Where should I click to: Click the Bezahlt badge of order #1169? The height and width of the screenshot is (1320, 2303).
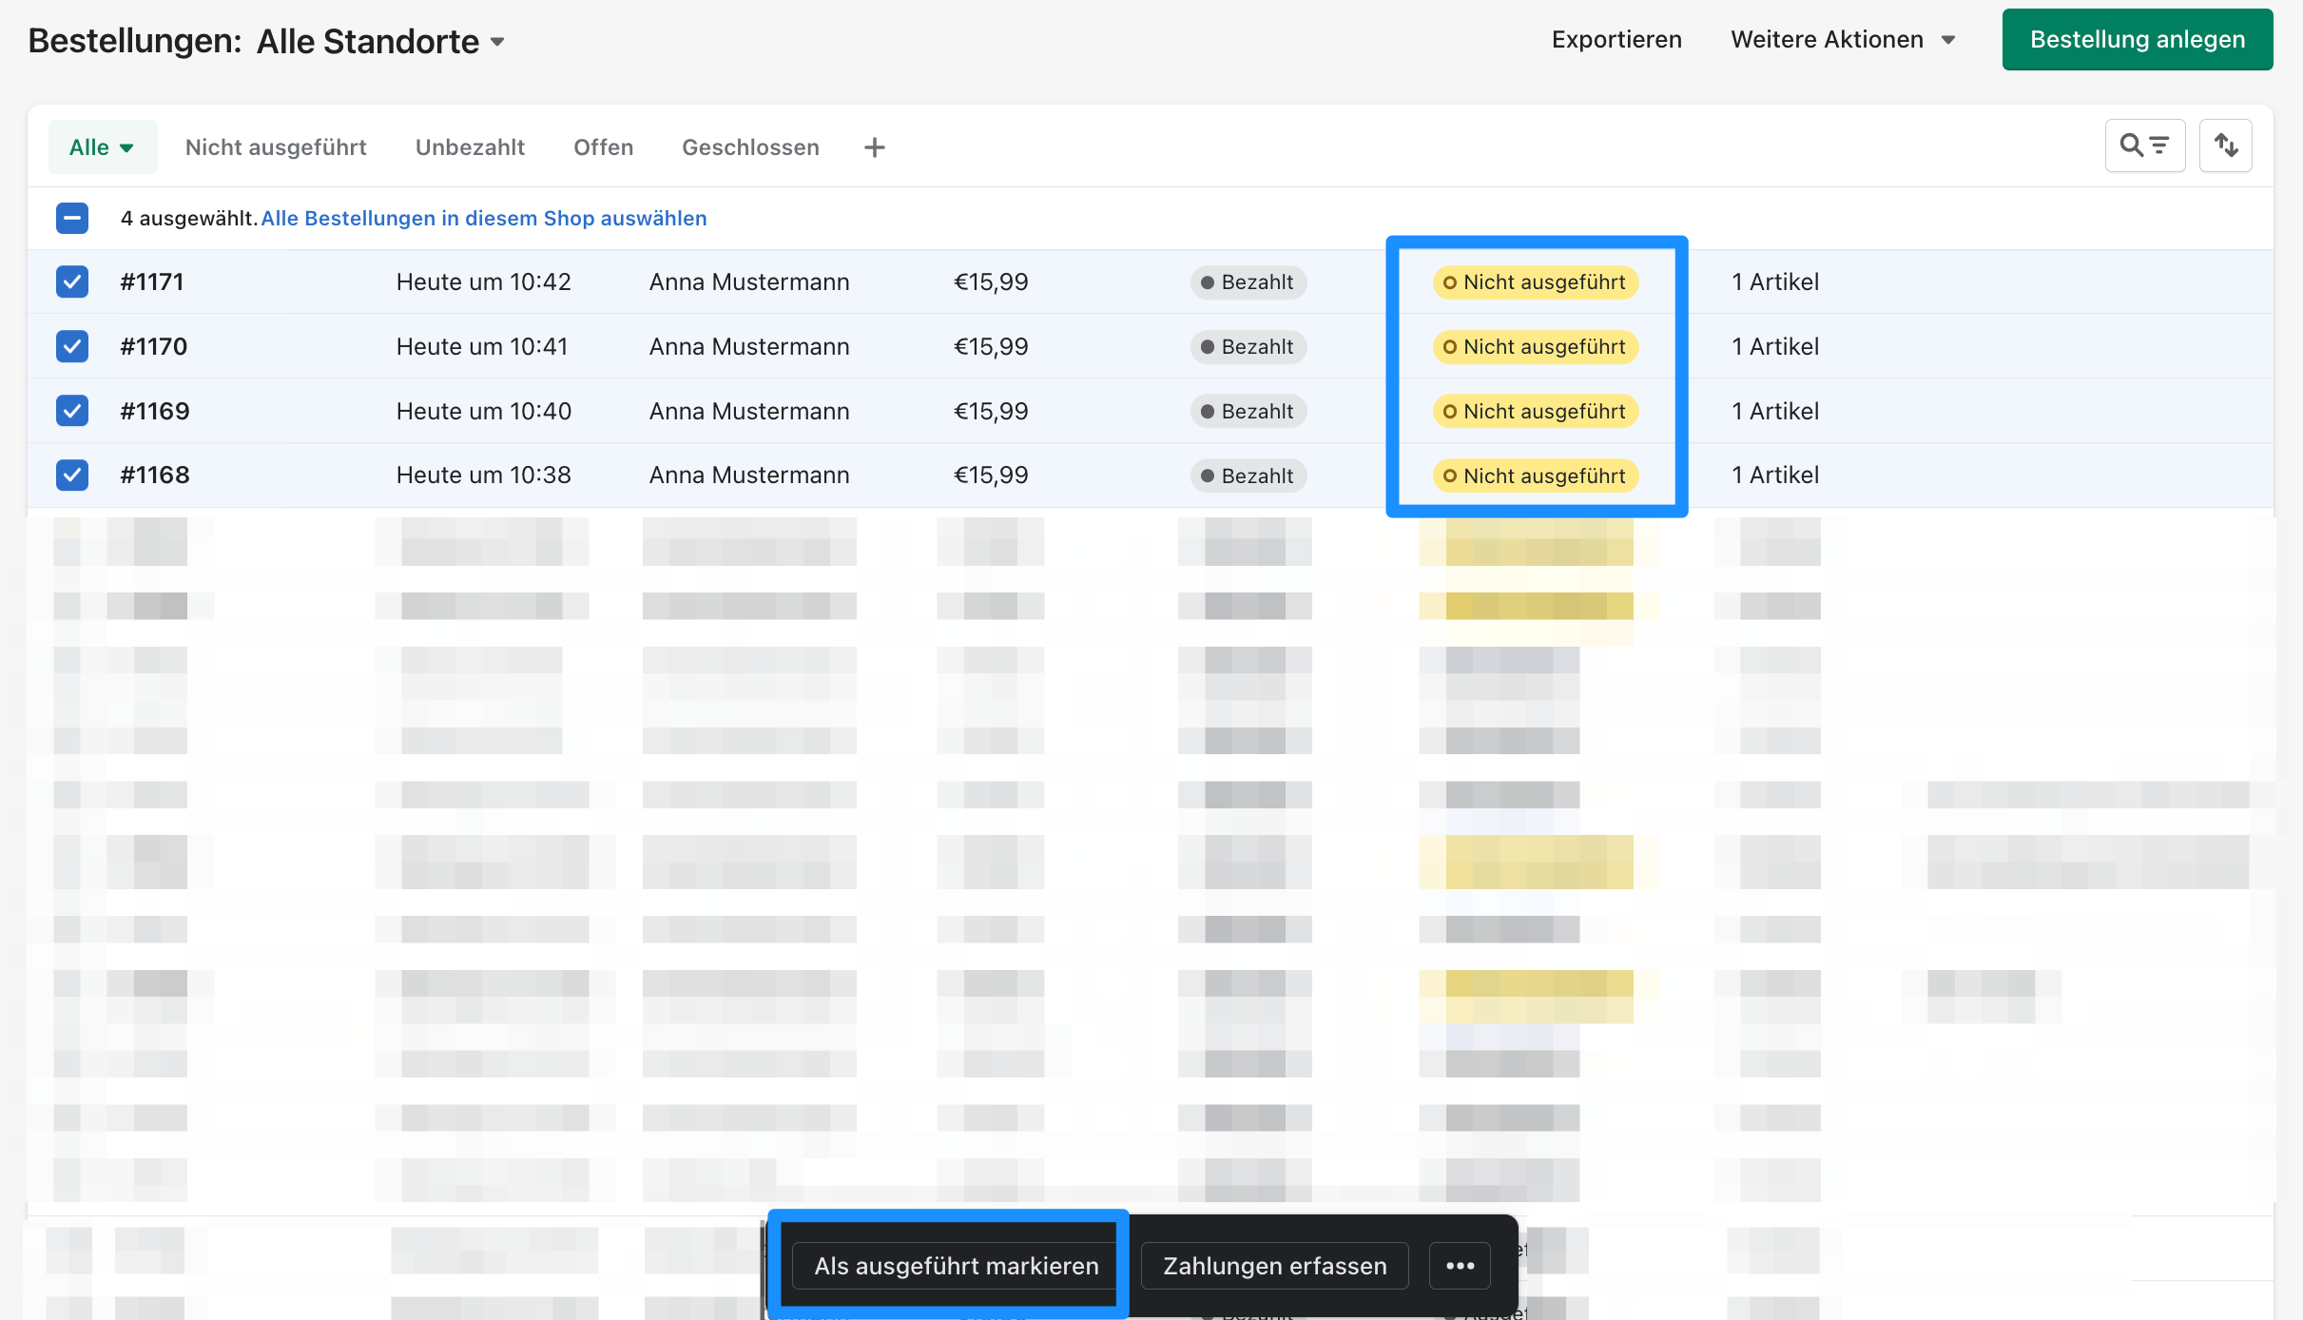tap(1248, 412)
